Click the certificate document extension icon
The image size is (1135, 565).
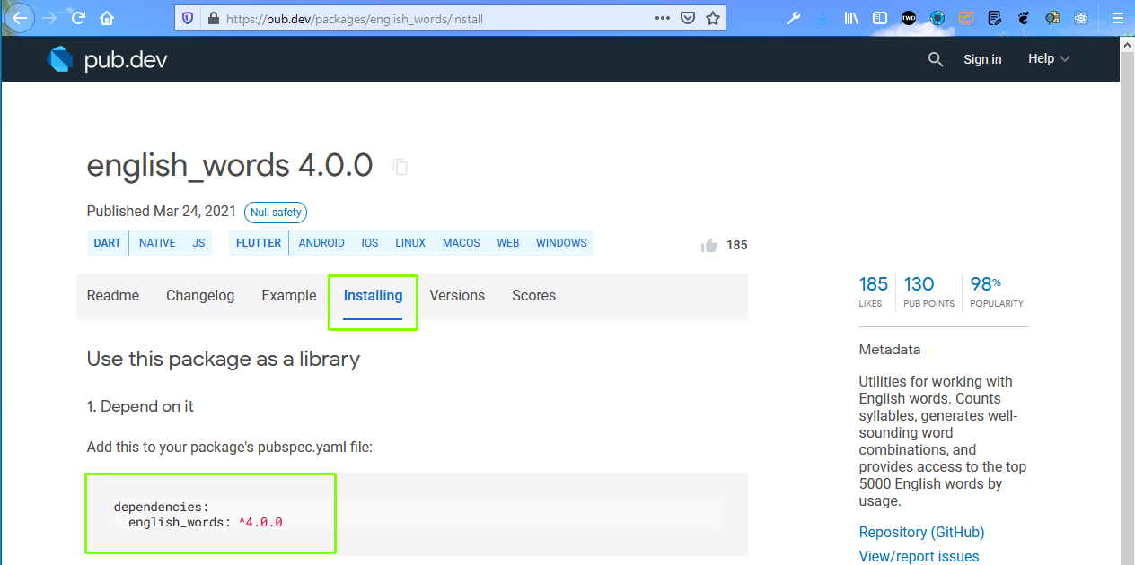1052,18
